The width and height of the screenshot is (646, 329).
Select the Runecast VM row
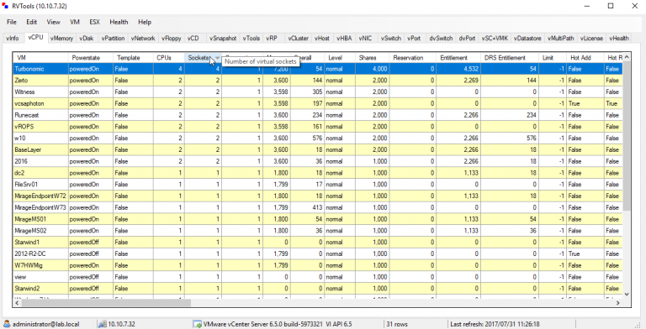pyautogui.click(x=317, y=115)
